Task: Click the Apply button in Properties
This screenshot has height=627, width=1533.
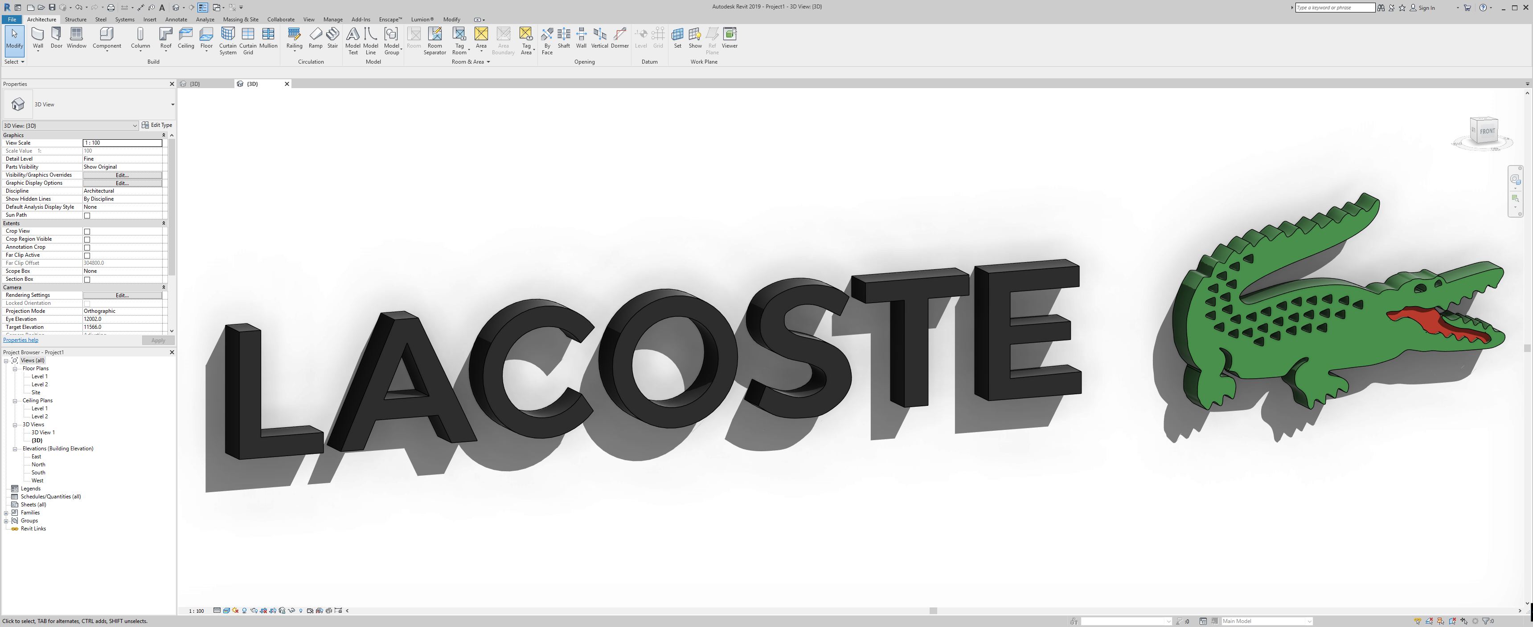Action: (158, 340)
